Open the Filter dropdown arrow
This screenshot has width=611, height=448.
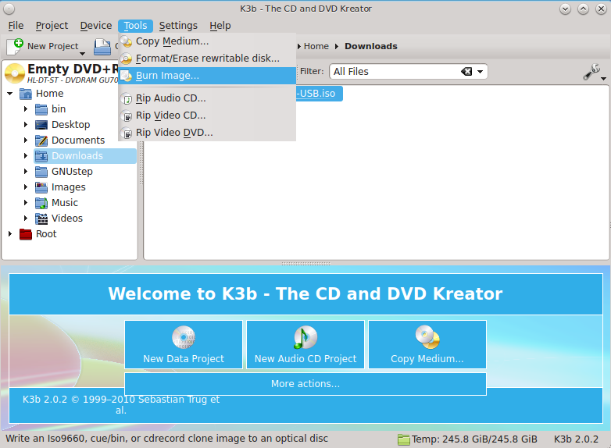[480, 72]
